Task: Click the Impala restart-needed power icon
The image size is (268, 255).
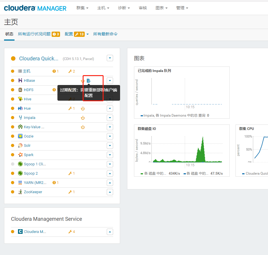Action: point(83,118)
